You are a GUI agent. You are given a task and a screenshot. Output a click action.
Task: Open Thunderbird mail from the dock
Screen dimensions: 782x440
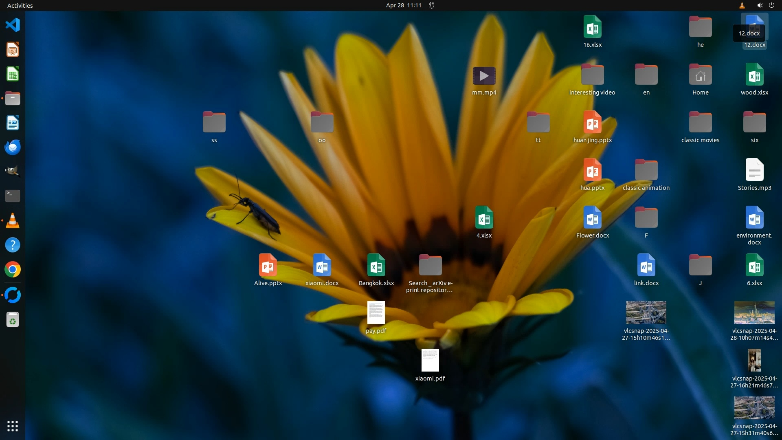(x=13, y=147)
